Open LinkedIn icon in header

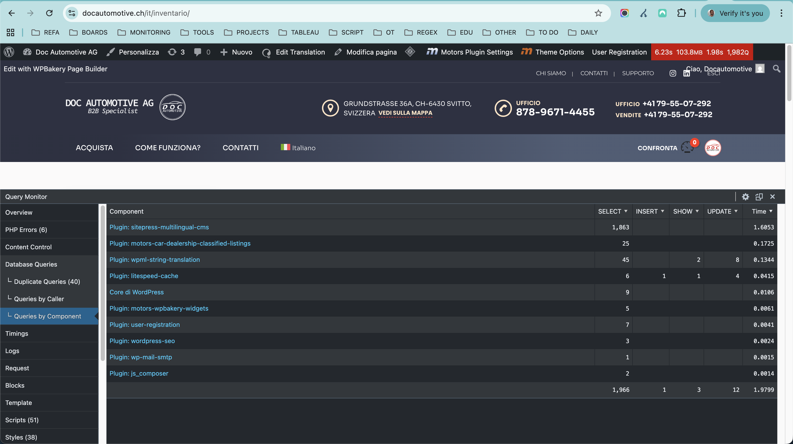[x=687, y=73]
